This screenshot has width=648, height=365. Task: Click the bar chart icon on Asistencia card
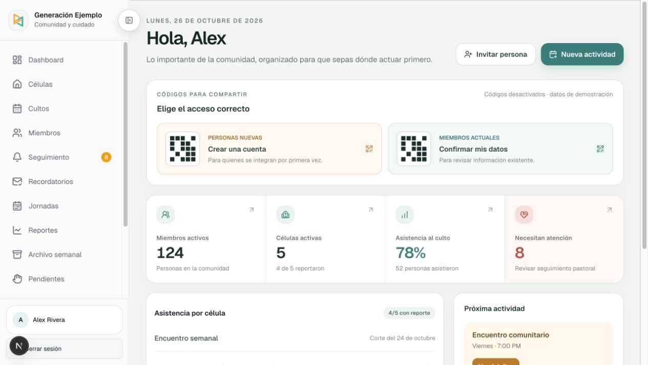pos(405,215)
